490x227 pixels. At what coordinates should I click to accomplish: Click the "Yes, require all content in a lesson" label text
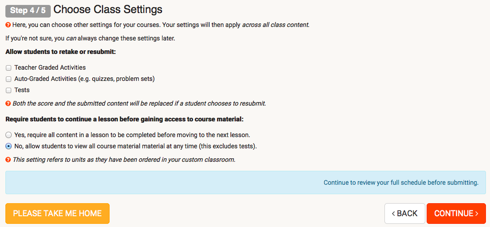132,135
